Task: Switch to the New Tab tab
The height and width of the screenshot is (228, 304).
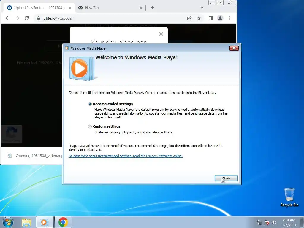Action: point(110,8)
